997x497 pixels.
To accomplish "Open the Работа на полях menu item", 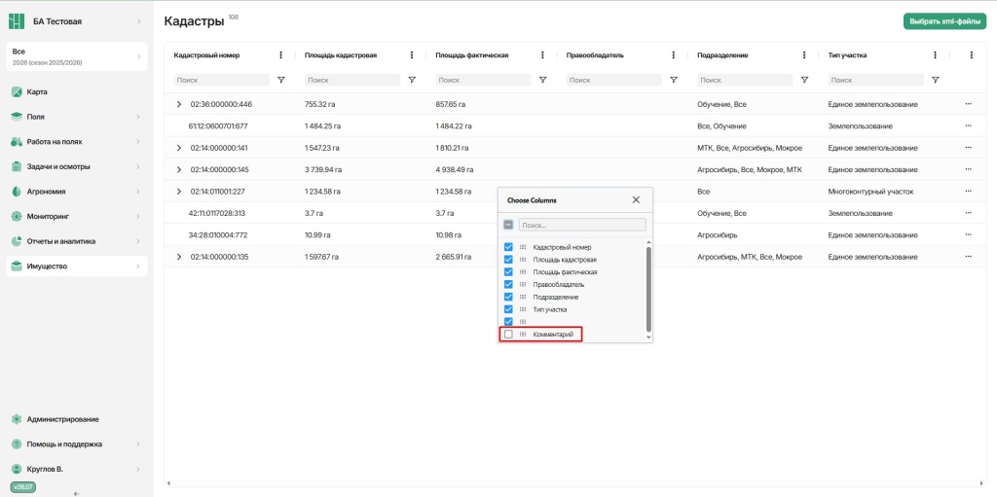I will click(76, 142).
